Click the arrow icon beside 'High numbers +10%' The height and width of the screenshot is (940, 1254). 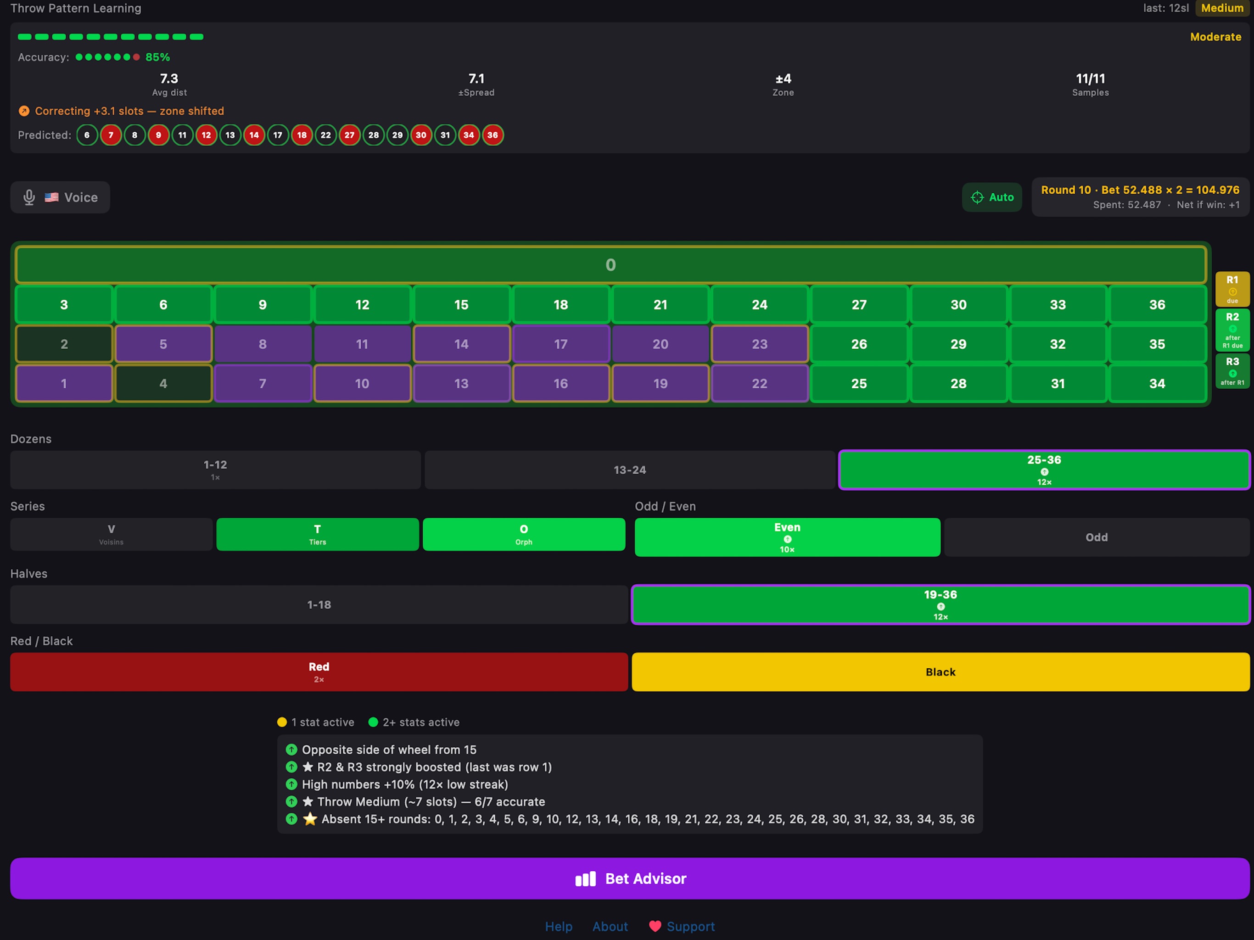[291, 784]
